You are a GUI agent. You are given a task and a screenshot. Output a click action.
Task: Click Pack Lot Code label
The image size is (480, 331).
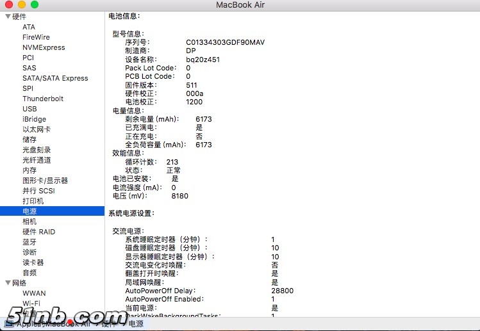pyautogui.click(x=151, y=68)
